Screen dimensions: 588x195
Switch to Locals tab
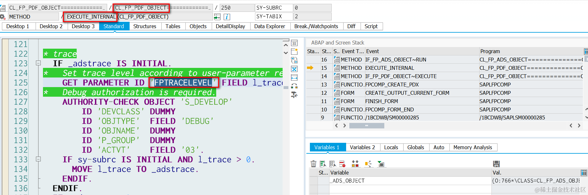point(391,147)
